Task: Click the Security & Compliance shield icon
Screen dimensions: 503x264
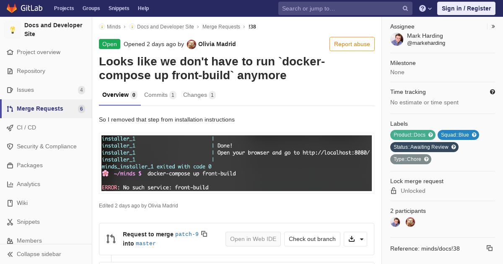Action: click(x=10, y=147)
